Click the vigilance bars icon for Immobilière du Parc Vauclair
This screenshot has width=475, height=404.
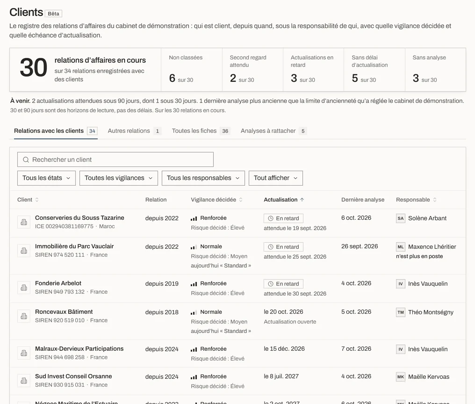click(194, 247)
